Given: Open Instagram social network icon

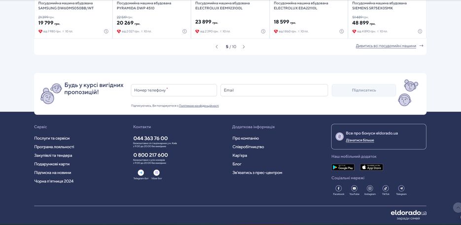Looking at the screenshot, I should pyautogui.click(x=370, y=188).
